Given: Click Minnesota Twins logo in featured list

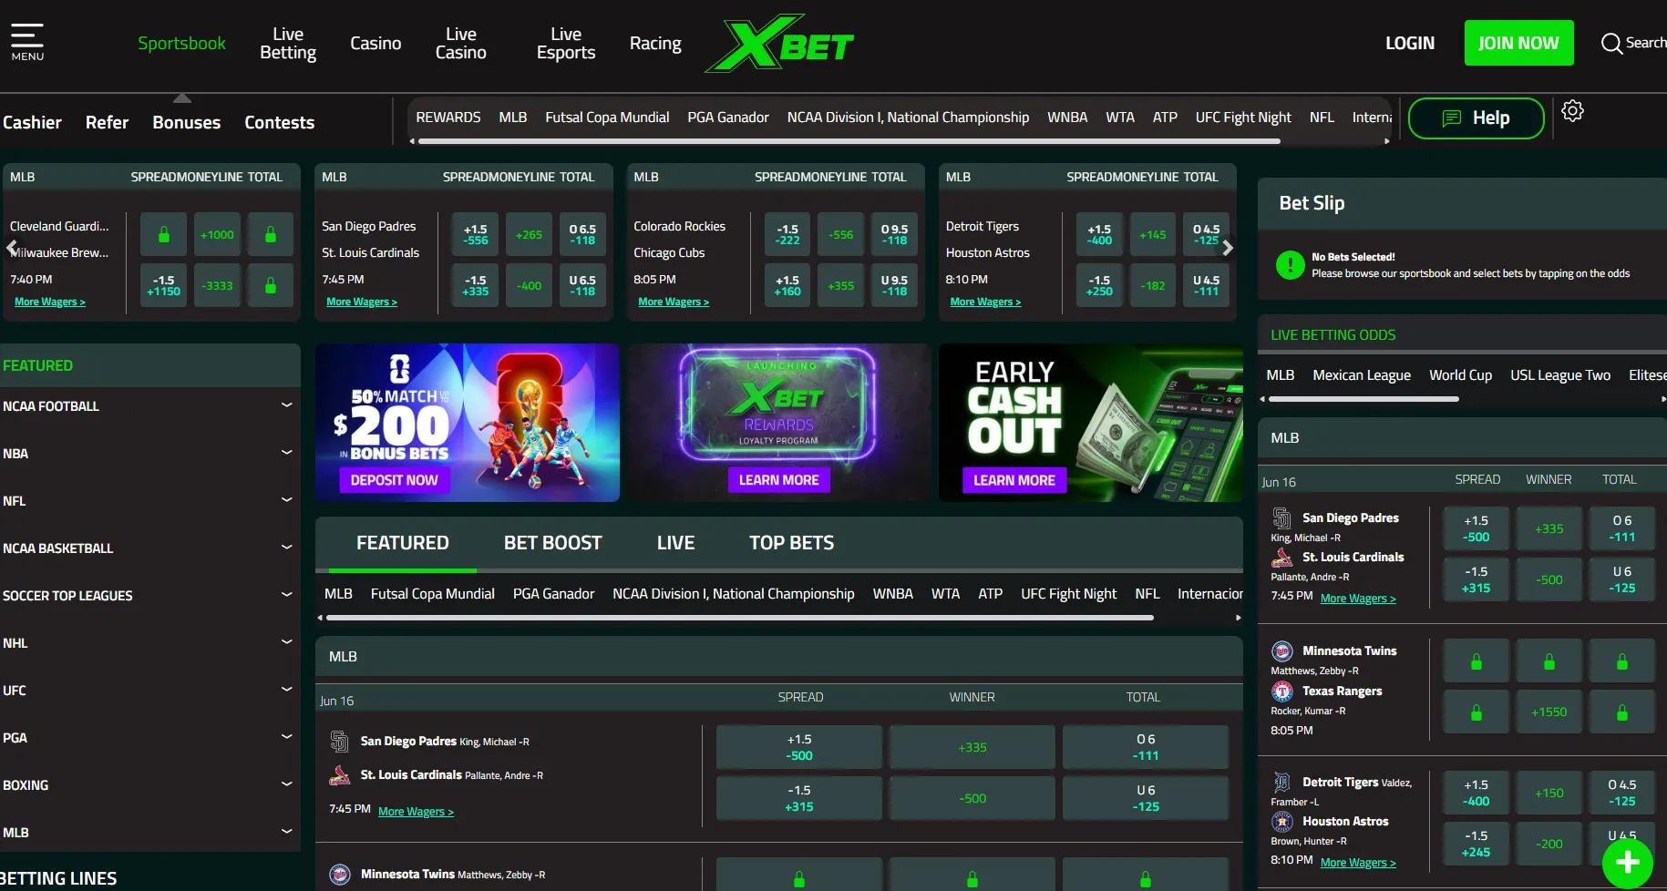Looking at the screenshot, I should click(x=339, y=875).
